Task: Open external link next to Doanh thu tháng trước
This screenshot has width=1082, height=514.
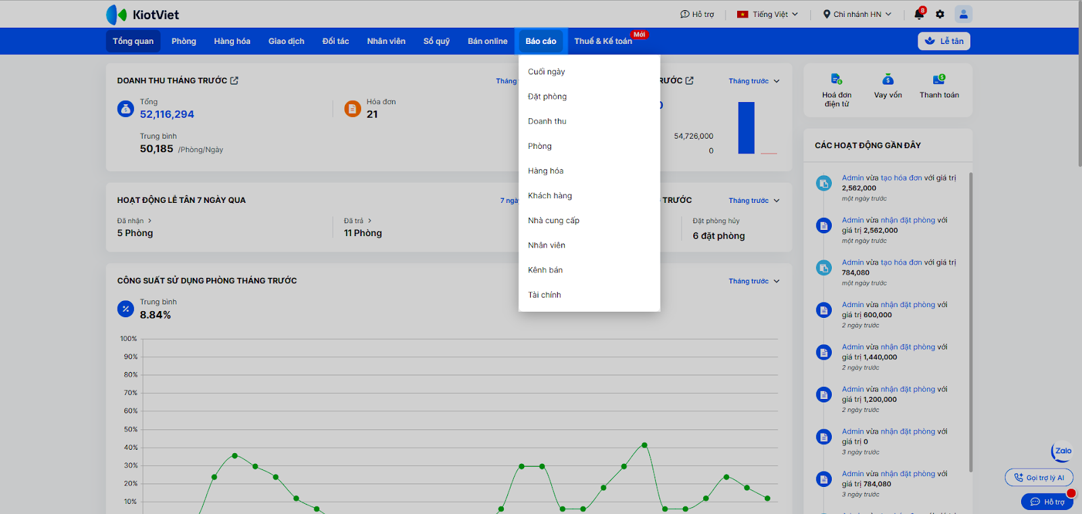Action: point(234,80)
